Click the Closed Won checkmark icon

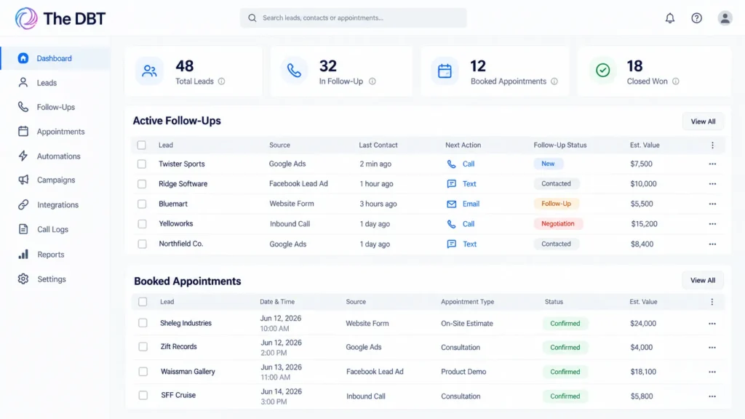[603, 71]
